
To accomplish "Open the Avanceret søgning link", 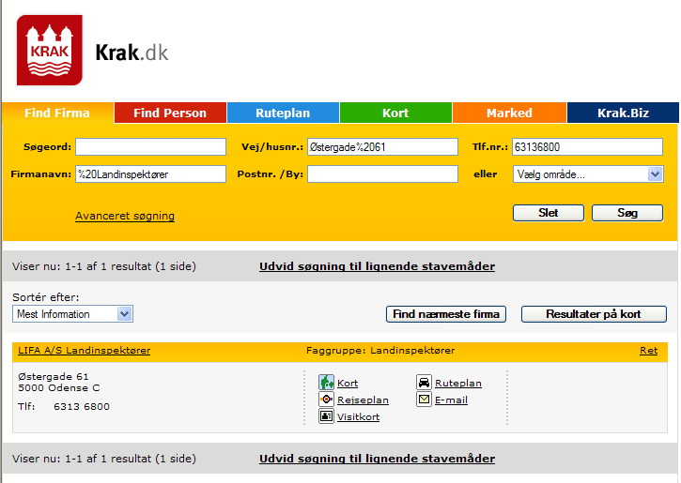I will pos(125,216).
